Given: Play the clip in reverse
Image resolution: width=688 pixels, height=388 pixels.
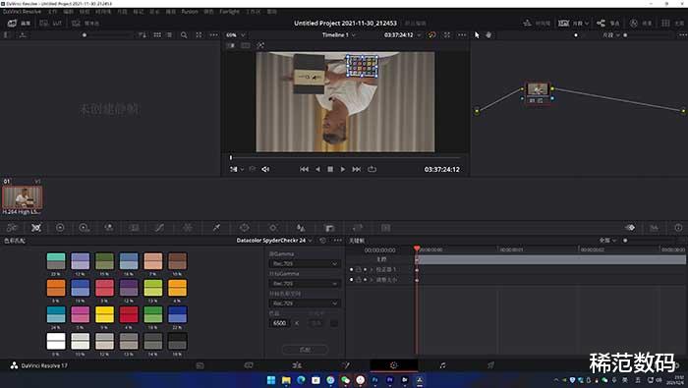Looking at the screenshot, I should (x=317, y=169).
